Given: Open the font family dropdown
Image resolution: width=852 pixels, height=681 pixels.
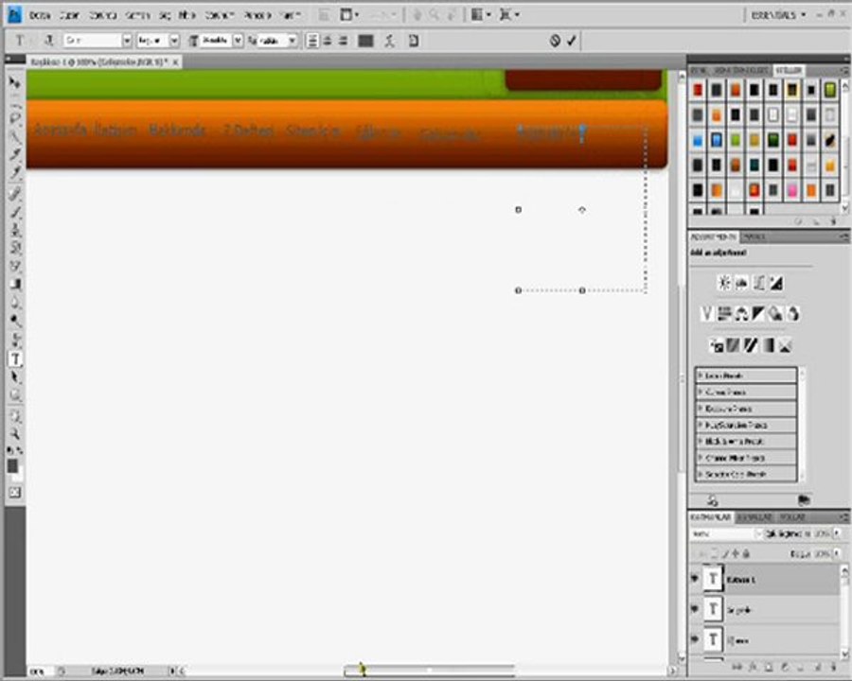Looking at the screenshot, I should click(x=127, y=41).
